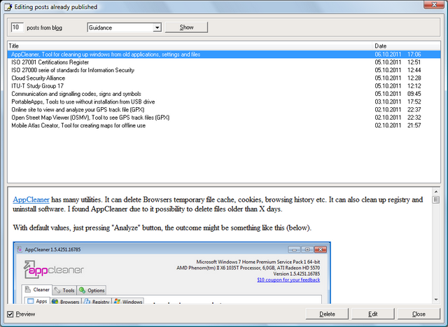Click date cell 02.10.2011 21:57
This screenshot has width=448, height=327.
tap(398, 125)
